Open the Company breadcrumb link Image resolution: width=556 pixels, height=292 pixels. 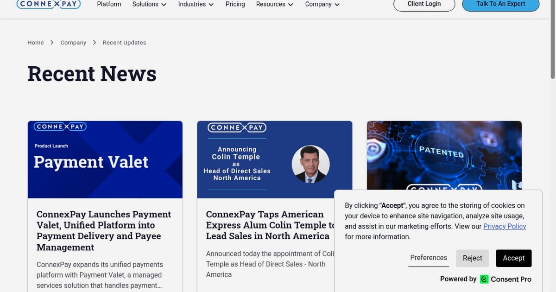tap(73, 43)
